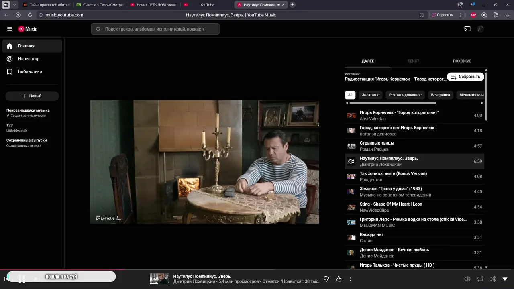This screenshot has height=289, width=514.
Task: Play Sting - Shape Of My Heart
Action: click(x=414, y=207)
